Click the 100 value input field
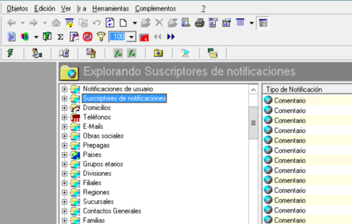 click(119, 37)
